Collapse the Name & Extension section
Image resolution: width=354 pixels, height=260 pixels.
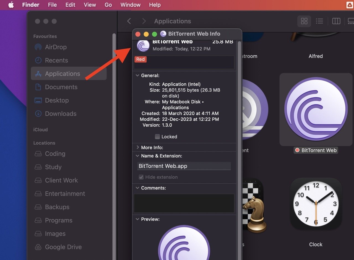[137, 156]
